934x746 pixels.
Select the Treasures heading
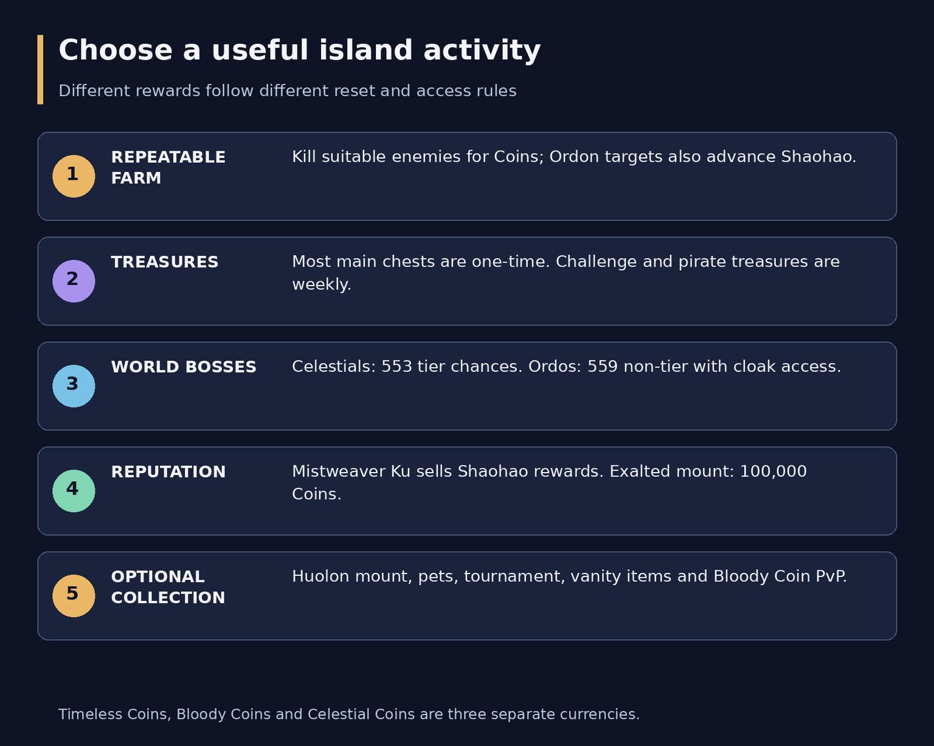pos(165,262)
